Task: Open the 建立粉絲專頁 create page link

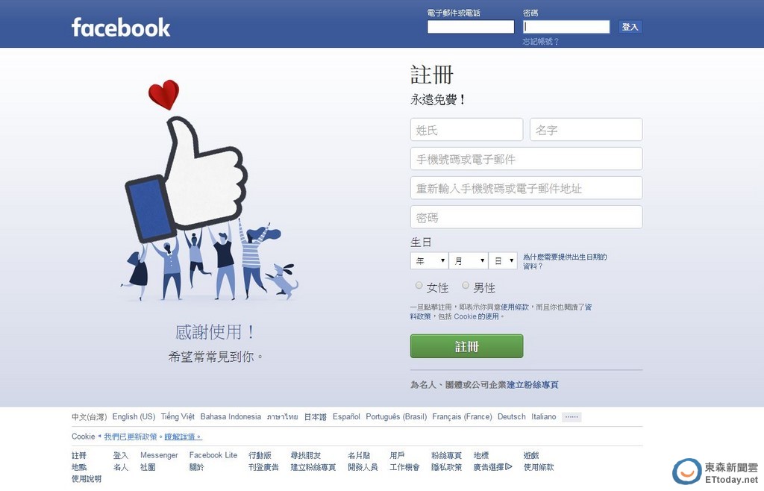Action: pyautogui.click(x=533, y=385)
